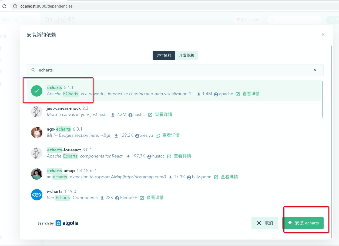Screen dimensions: 339x246
Task: Select the echarts-for-react package name
Action: pyautogui.click(x=64, y=150)
